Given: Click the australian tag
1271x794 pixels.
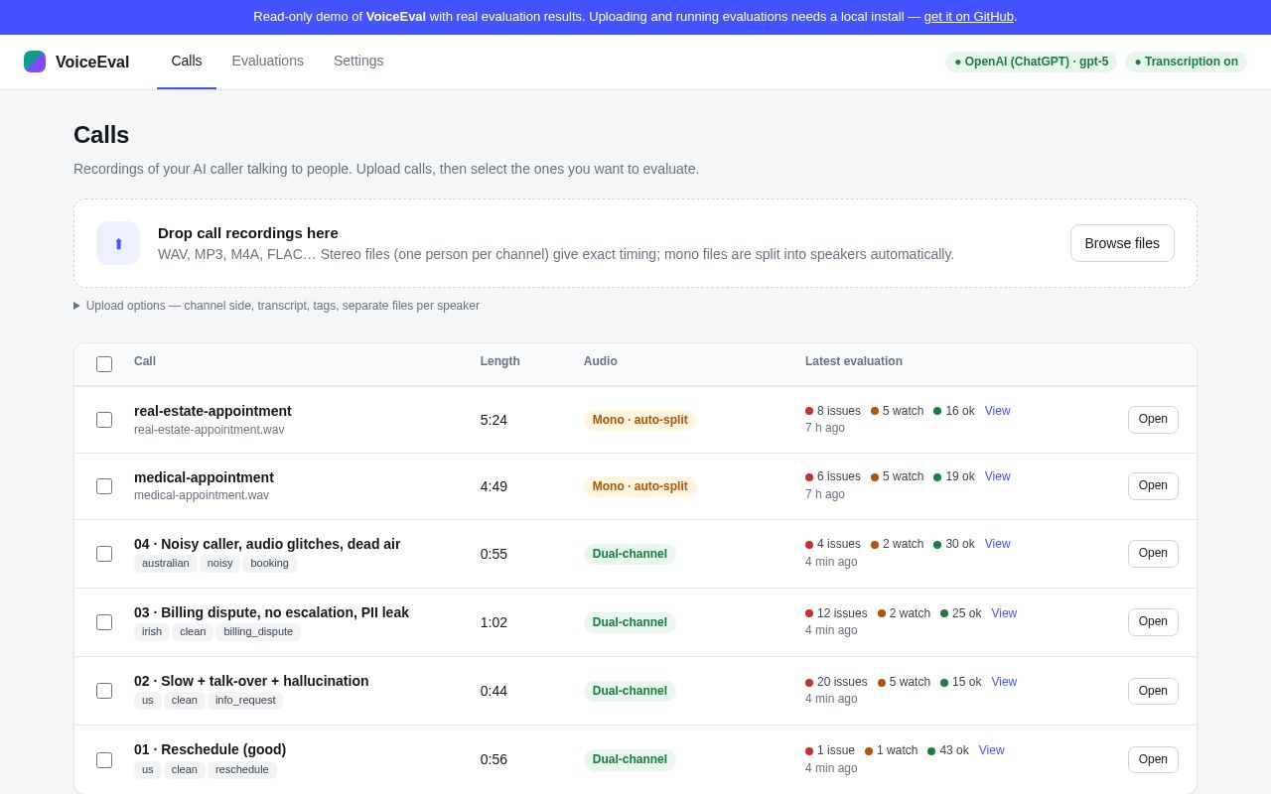Looking at the screenshot, I should [x=166, y=564].
